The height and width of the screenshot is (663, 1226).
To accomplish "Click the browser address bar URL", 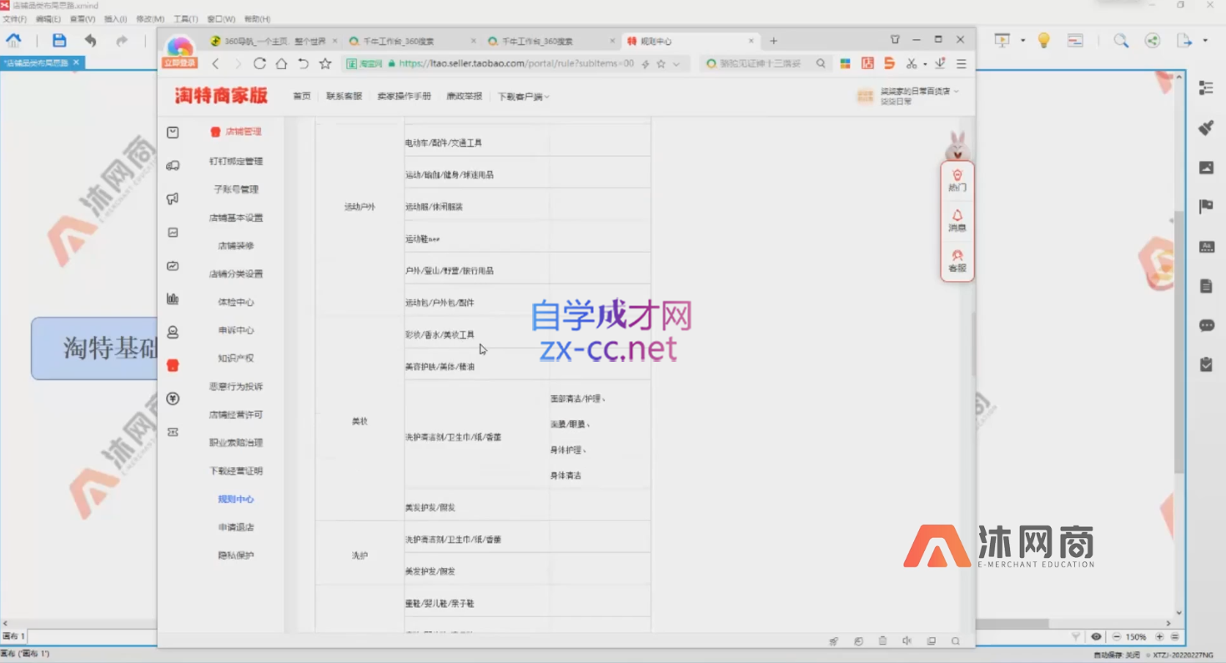I will point(515,63).
